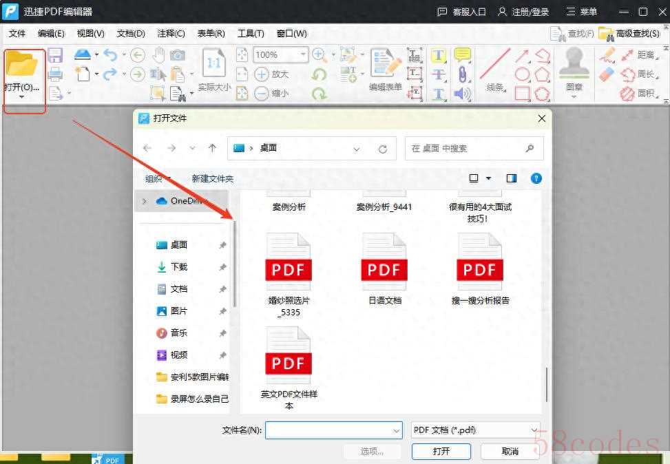Click the printer icon in the toolbar
Image resolution: width=670 pixels, height=464 pixels.
pyautogui.click(x=55, y=74)
